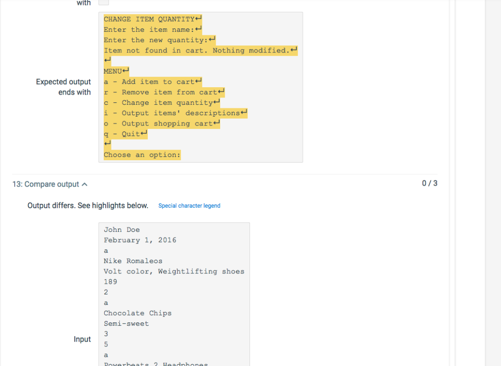The image size is (501, 366).
Task: Click the 'MENU' line in expected output
Action: [x=116, y=72]
